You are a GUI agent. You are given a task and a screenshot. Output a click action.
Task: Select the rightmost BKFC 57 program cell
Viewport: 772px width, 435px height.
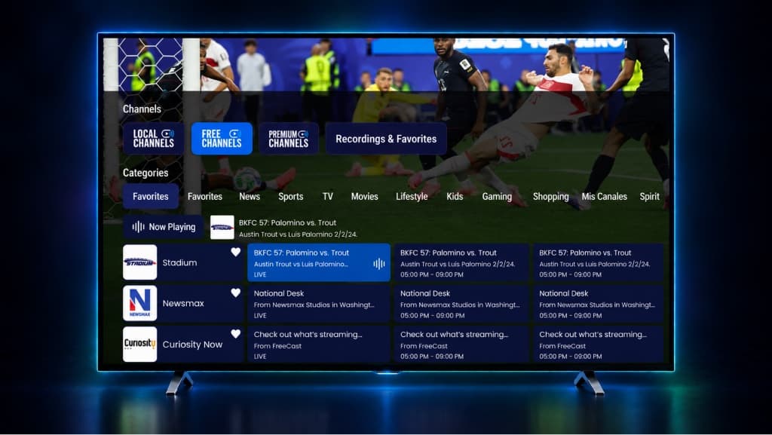598,262
